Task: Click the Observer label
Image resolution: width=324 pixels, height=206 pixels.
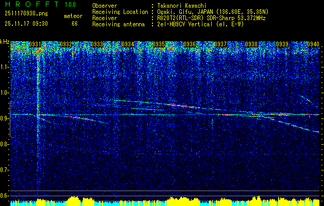Action: pos(105,6)
